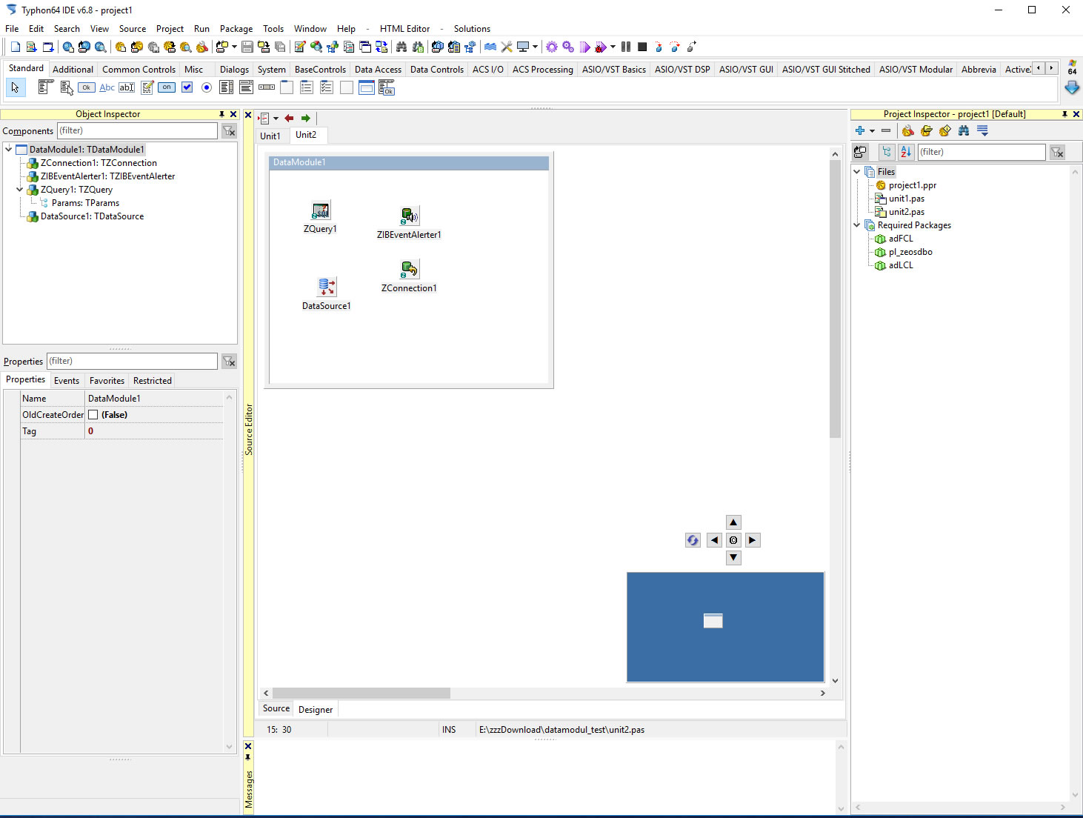This screenshot has width=1083, height=818.
Task: Pick the TCheckBox component from the palette
Action: 187,87
